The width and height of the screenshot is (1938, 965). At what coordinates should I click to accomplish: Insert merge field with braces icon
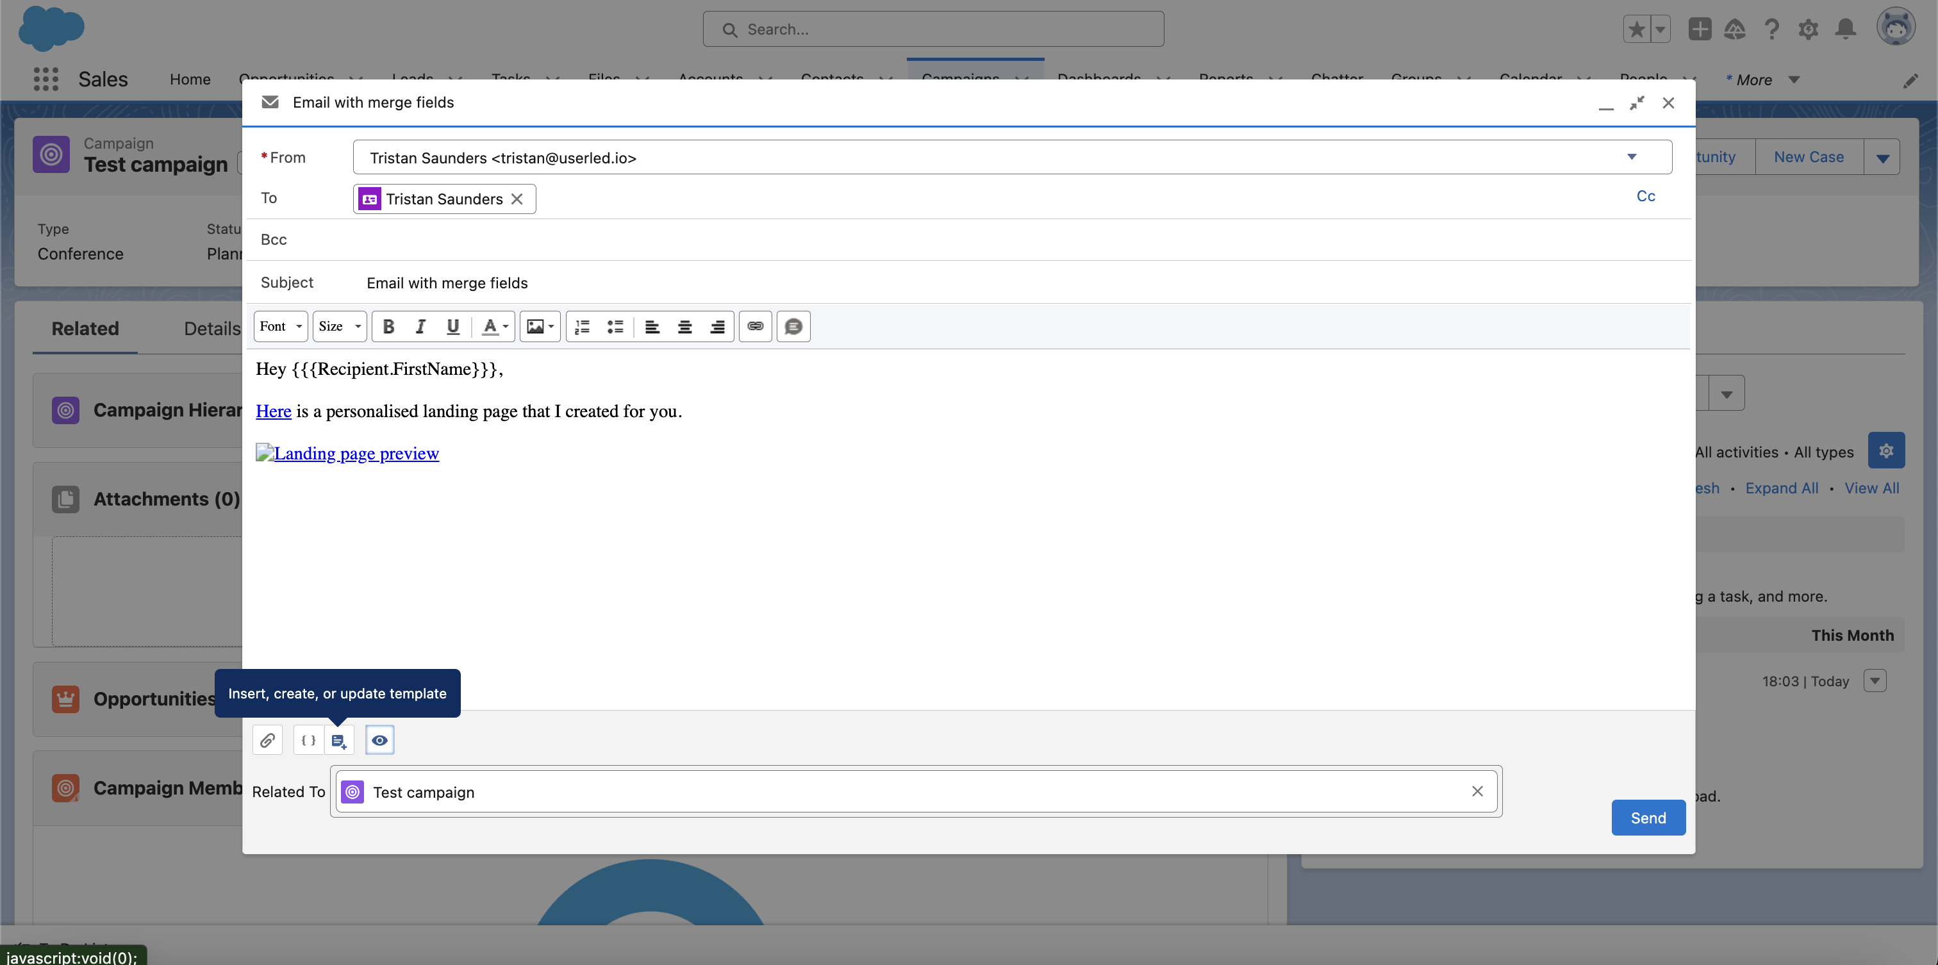coord(308,740)
